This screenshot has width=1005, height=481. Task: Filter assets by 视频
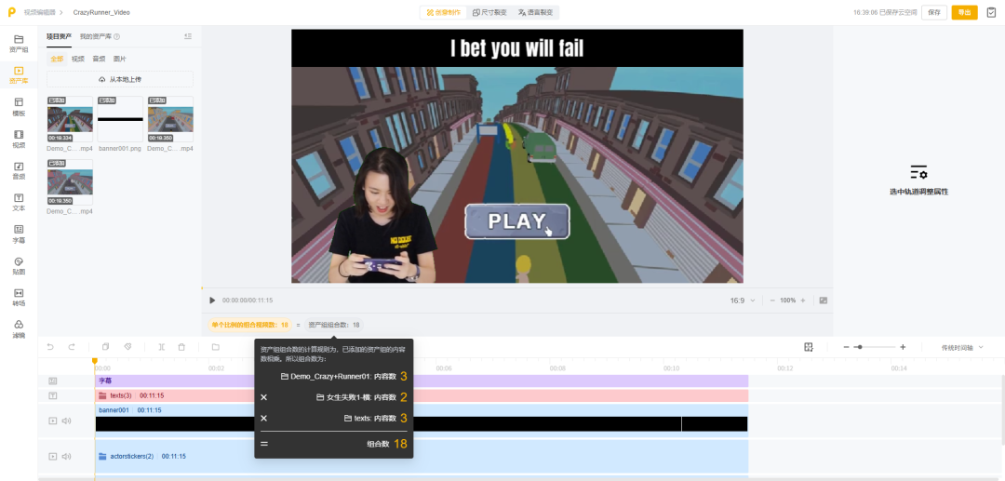click(77, 59)
